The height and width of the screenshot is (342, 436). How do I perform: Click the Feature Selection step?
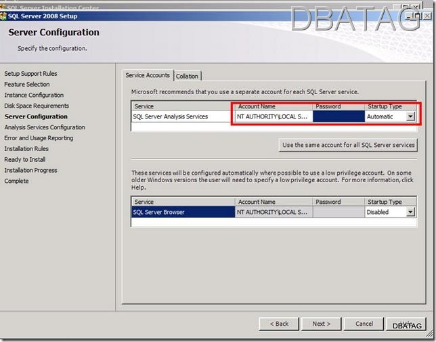click(27, 84)
